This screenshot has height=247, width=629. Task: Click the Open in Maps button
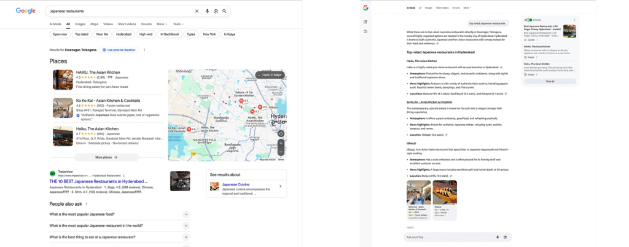pyautogui.click(x=270, y=75)
